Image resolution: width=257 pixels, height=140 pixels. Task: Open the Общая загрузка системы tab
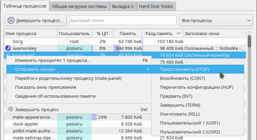point(79,7)
